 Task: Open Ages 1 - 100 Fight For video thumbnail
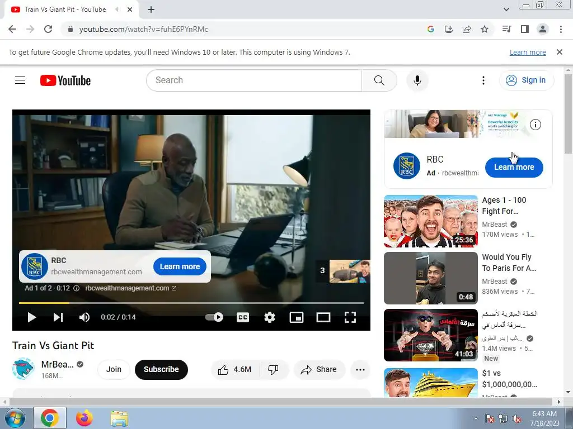click(430, 221)
